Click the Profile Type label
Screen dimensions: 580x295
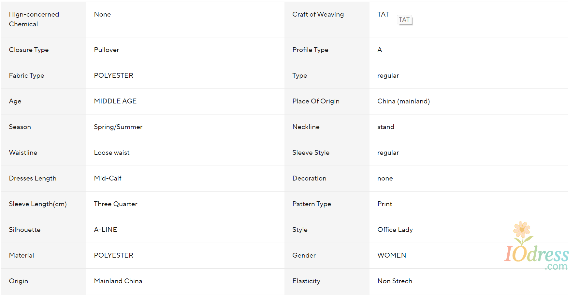(x=310, y=50)
